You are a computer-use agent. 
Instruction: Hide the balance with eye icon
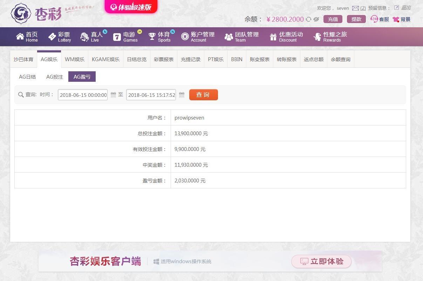pos(316,19)
